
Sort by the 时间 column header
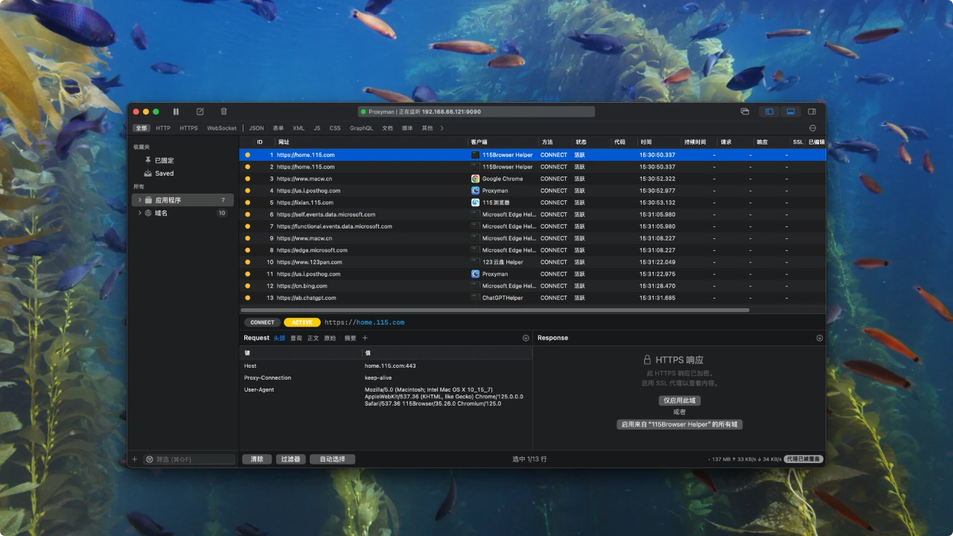click(659, 141)
